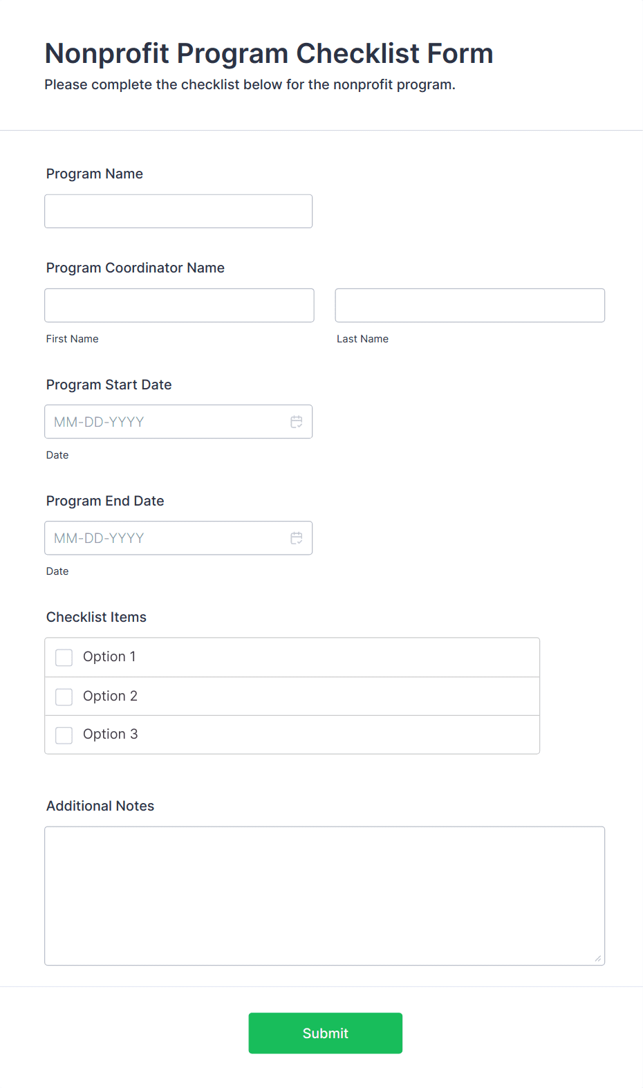Click the "Option 2" label text
Image resolution: width=643 pixels, height=1088 pixels.
coord(110,697)
